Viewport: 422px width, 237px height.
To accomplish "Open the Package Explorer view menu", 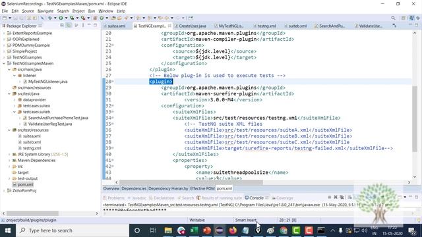I will 82,25.
